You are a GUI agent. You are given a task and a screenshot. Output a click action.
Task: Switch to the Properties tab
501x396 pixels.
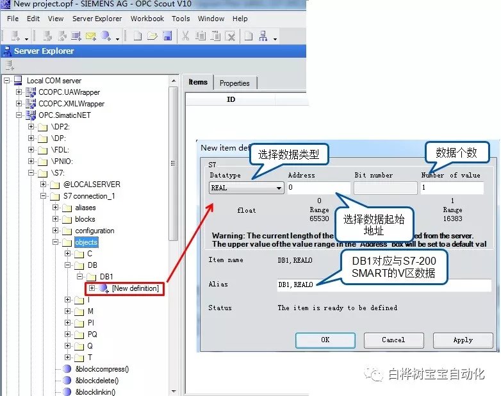234,83
